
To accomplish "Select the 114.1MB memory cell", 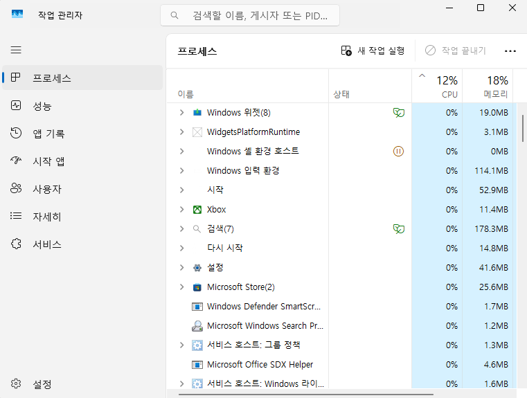I will pos(488,170).
